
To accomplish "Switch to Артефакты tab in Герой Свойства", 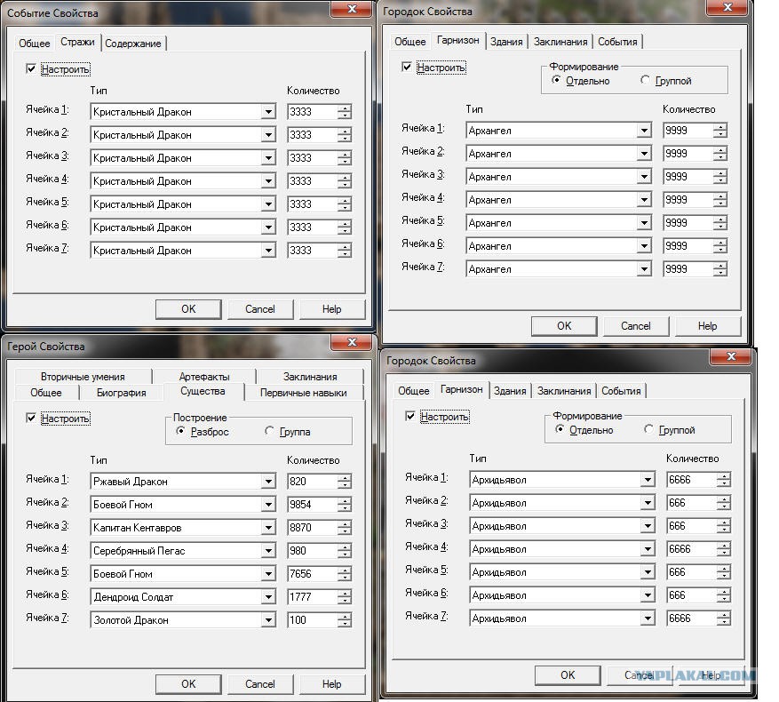I will point(204,377).
